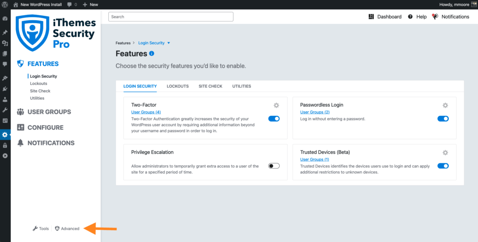Open the FEATURES section heading
The height and width of the screenshot is (242, 478).
(x=43, y=64)
